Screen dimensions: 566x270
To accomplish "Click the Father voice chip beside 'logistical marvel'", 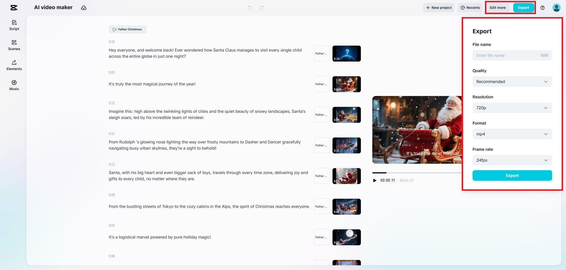I will coord(322,237).
